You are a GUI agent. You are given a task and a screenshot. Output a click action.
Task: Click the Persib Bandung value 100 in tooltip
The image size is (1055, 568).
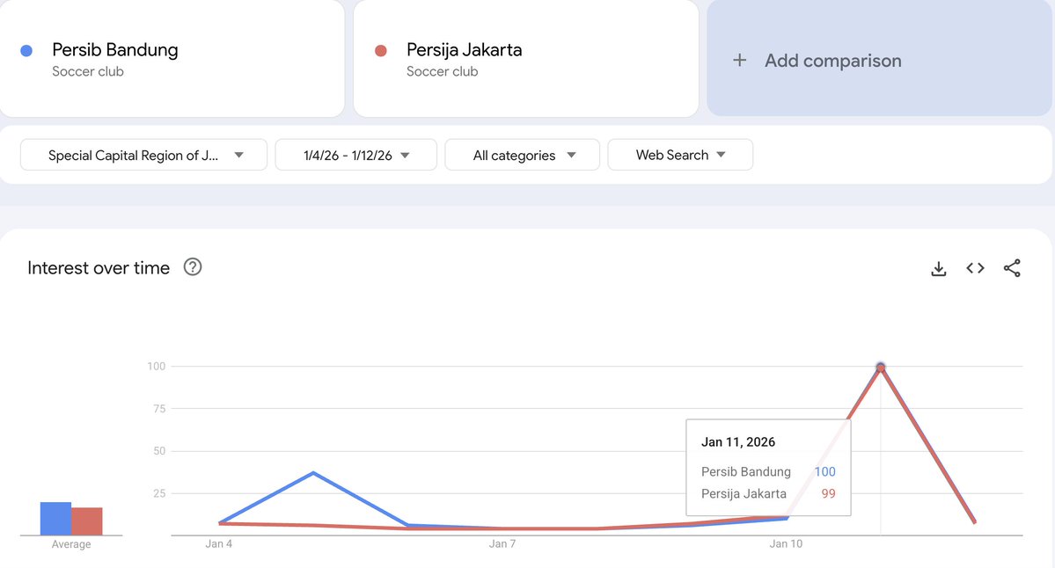coord(824,472)
